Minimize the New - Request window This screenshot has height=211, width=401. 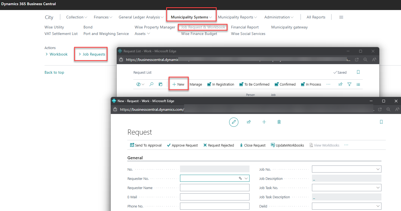click(371, 101)
